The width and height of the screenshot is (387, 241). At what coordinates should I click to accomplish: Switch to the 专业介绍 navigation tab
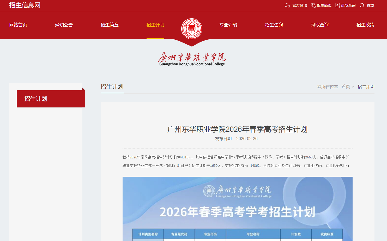click(x=228, y=25)
